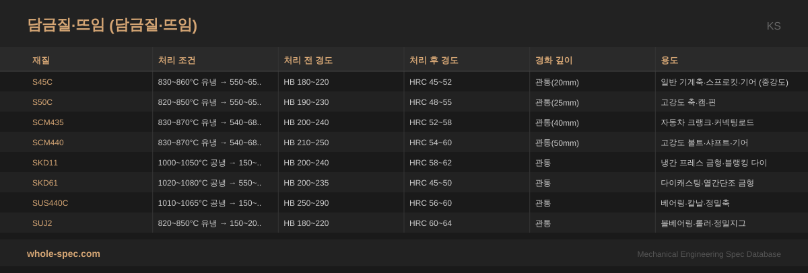Click the 처리 전 경도 column header
The height and width of the screenshot is (273, 808).
tap(308, 60)
